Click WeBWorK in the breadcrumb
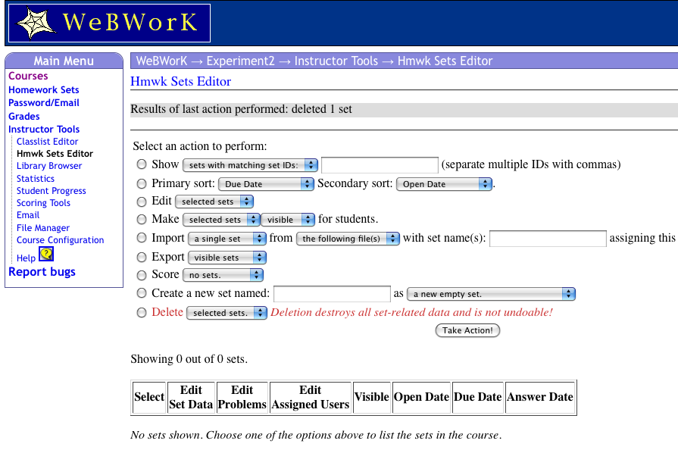The width and height of the screenshot is (678, 450). [x=161, y=61]
